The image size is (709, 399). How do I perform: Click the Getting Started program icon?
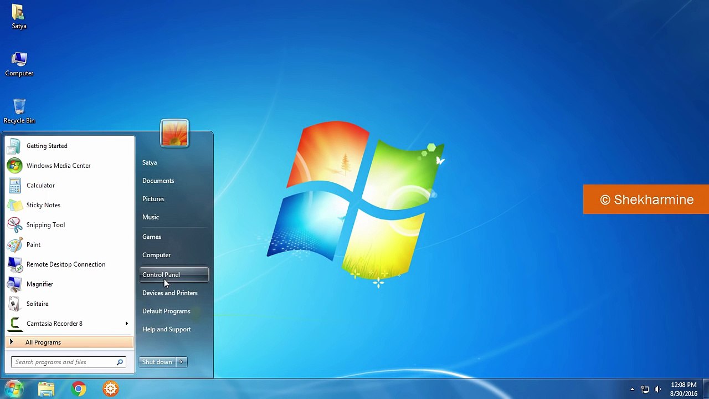(14, 146)
